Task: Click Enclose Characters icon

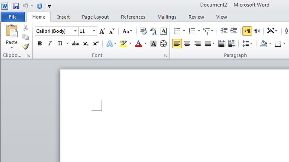Action: 163,44
